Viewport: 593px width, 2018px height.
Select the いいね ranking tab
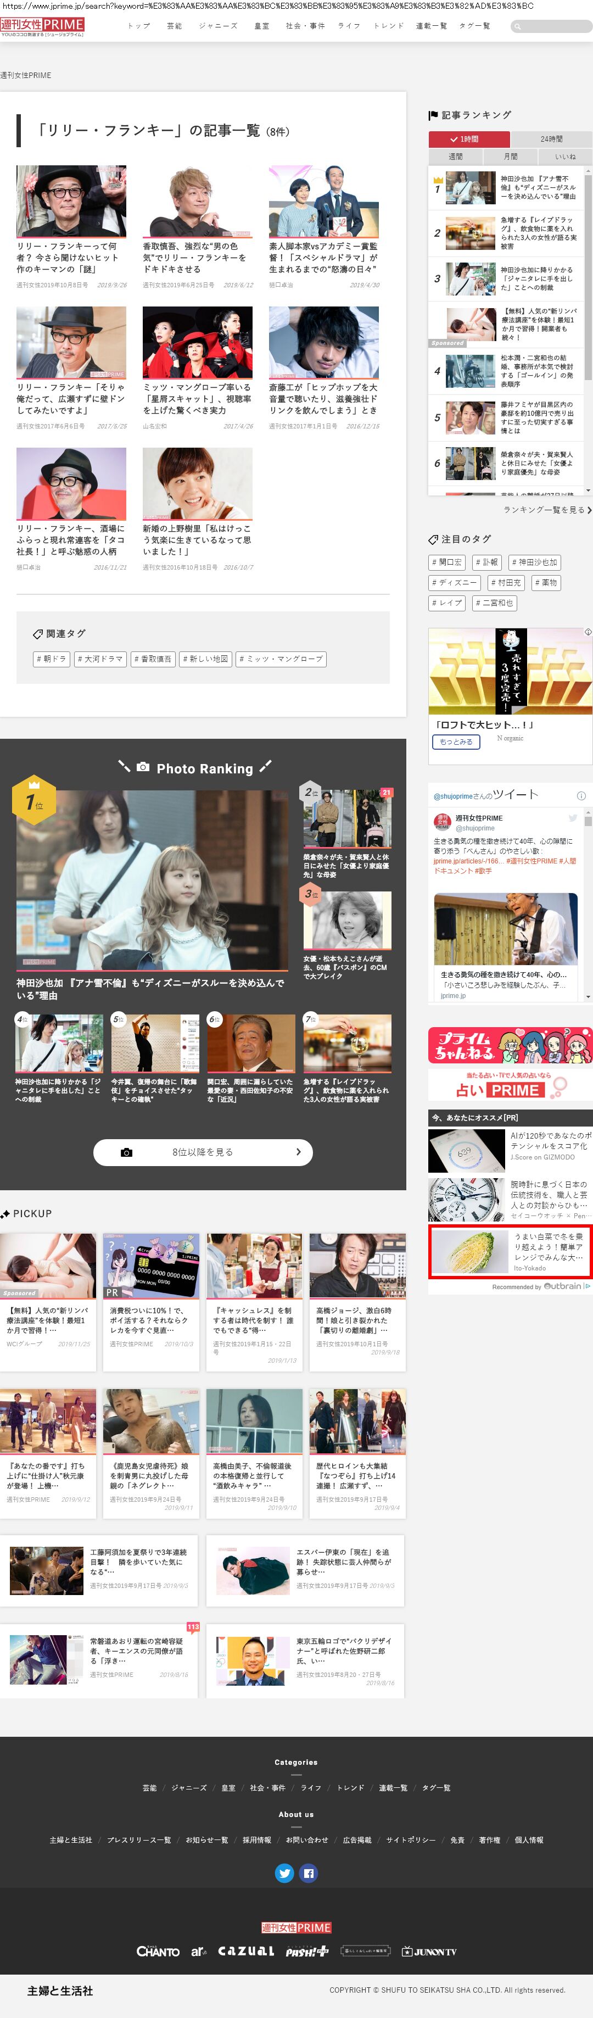[565, 157]
